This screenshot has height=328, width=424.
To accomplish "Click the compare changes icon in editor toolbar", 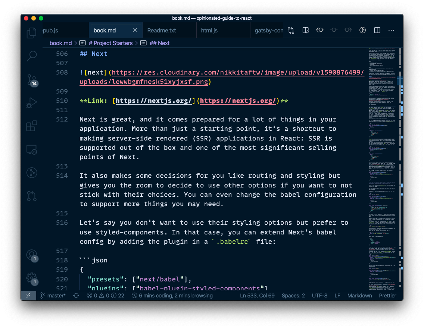I will (291, 31).
